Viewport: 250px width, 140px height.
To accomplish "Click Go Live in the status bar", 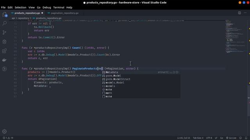I will (231, 138).
